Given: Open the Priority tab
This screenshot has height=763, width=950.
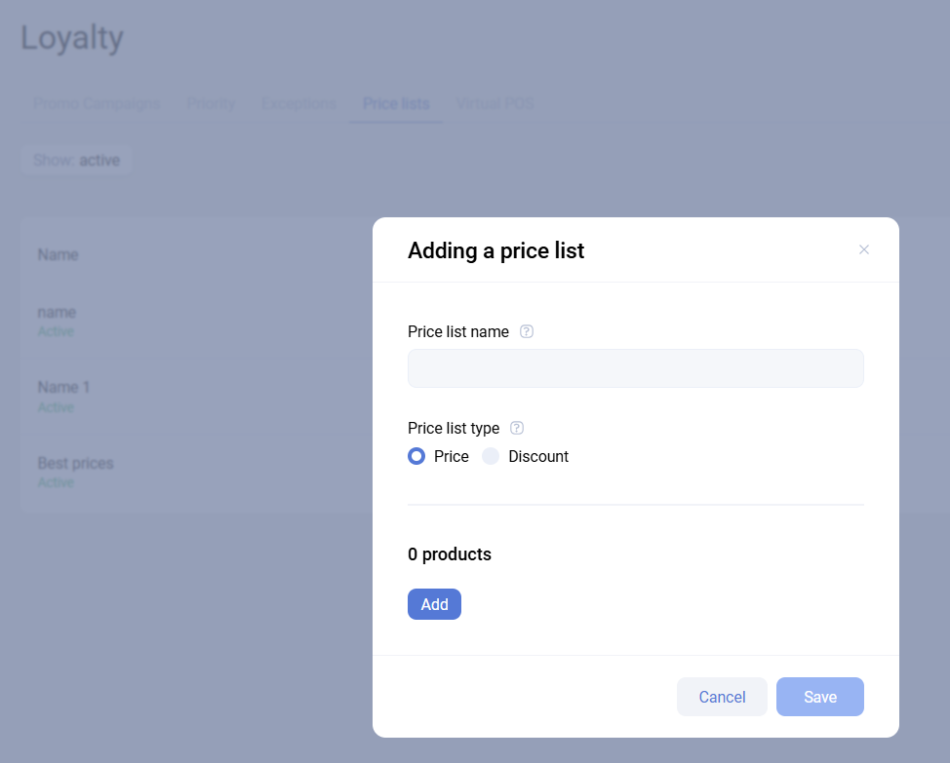Looking at the screenshot, I should coord(211,103).
